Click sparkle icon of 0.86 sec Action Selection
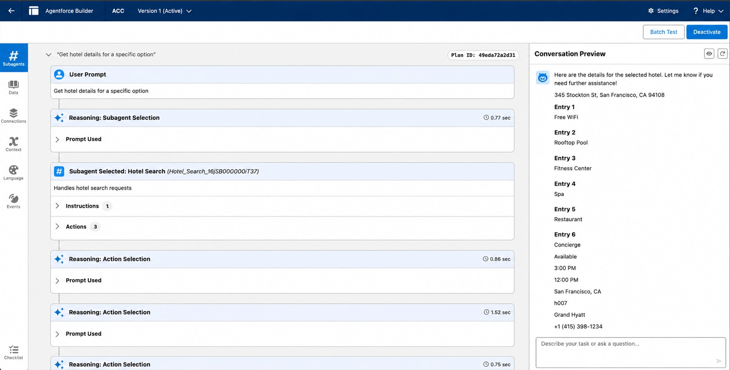Screen dimensions: 730x370 point(59,259)
